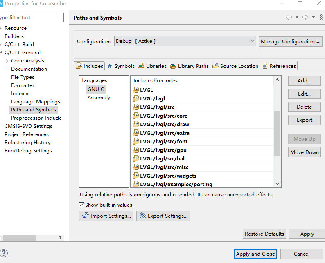Click the include directories vertical scrollbar

pyautogui.click(x=278, y=131)
